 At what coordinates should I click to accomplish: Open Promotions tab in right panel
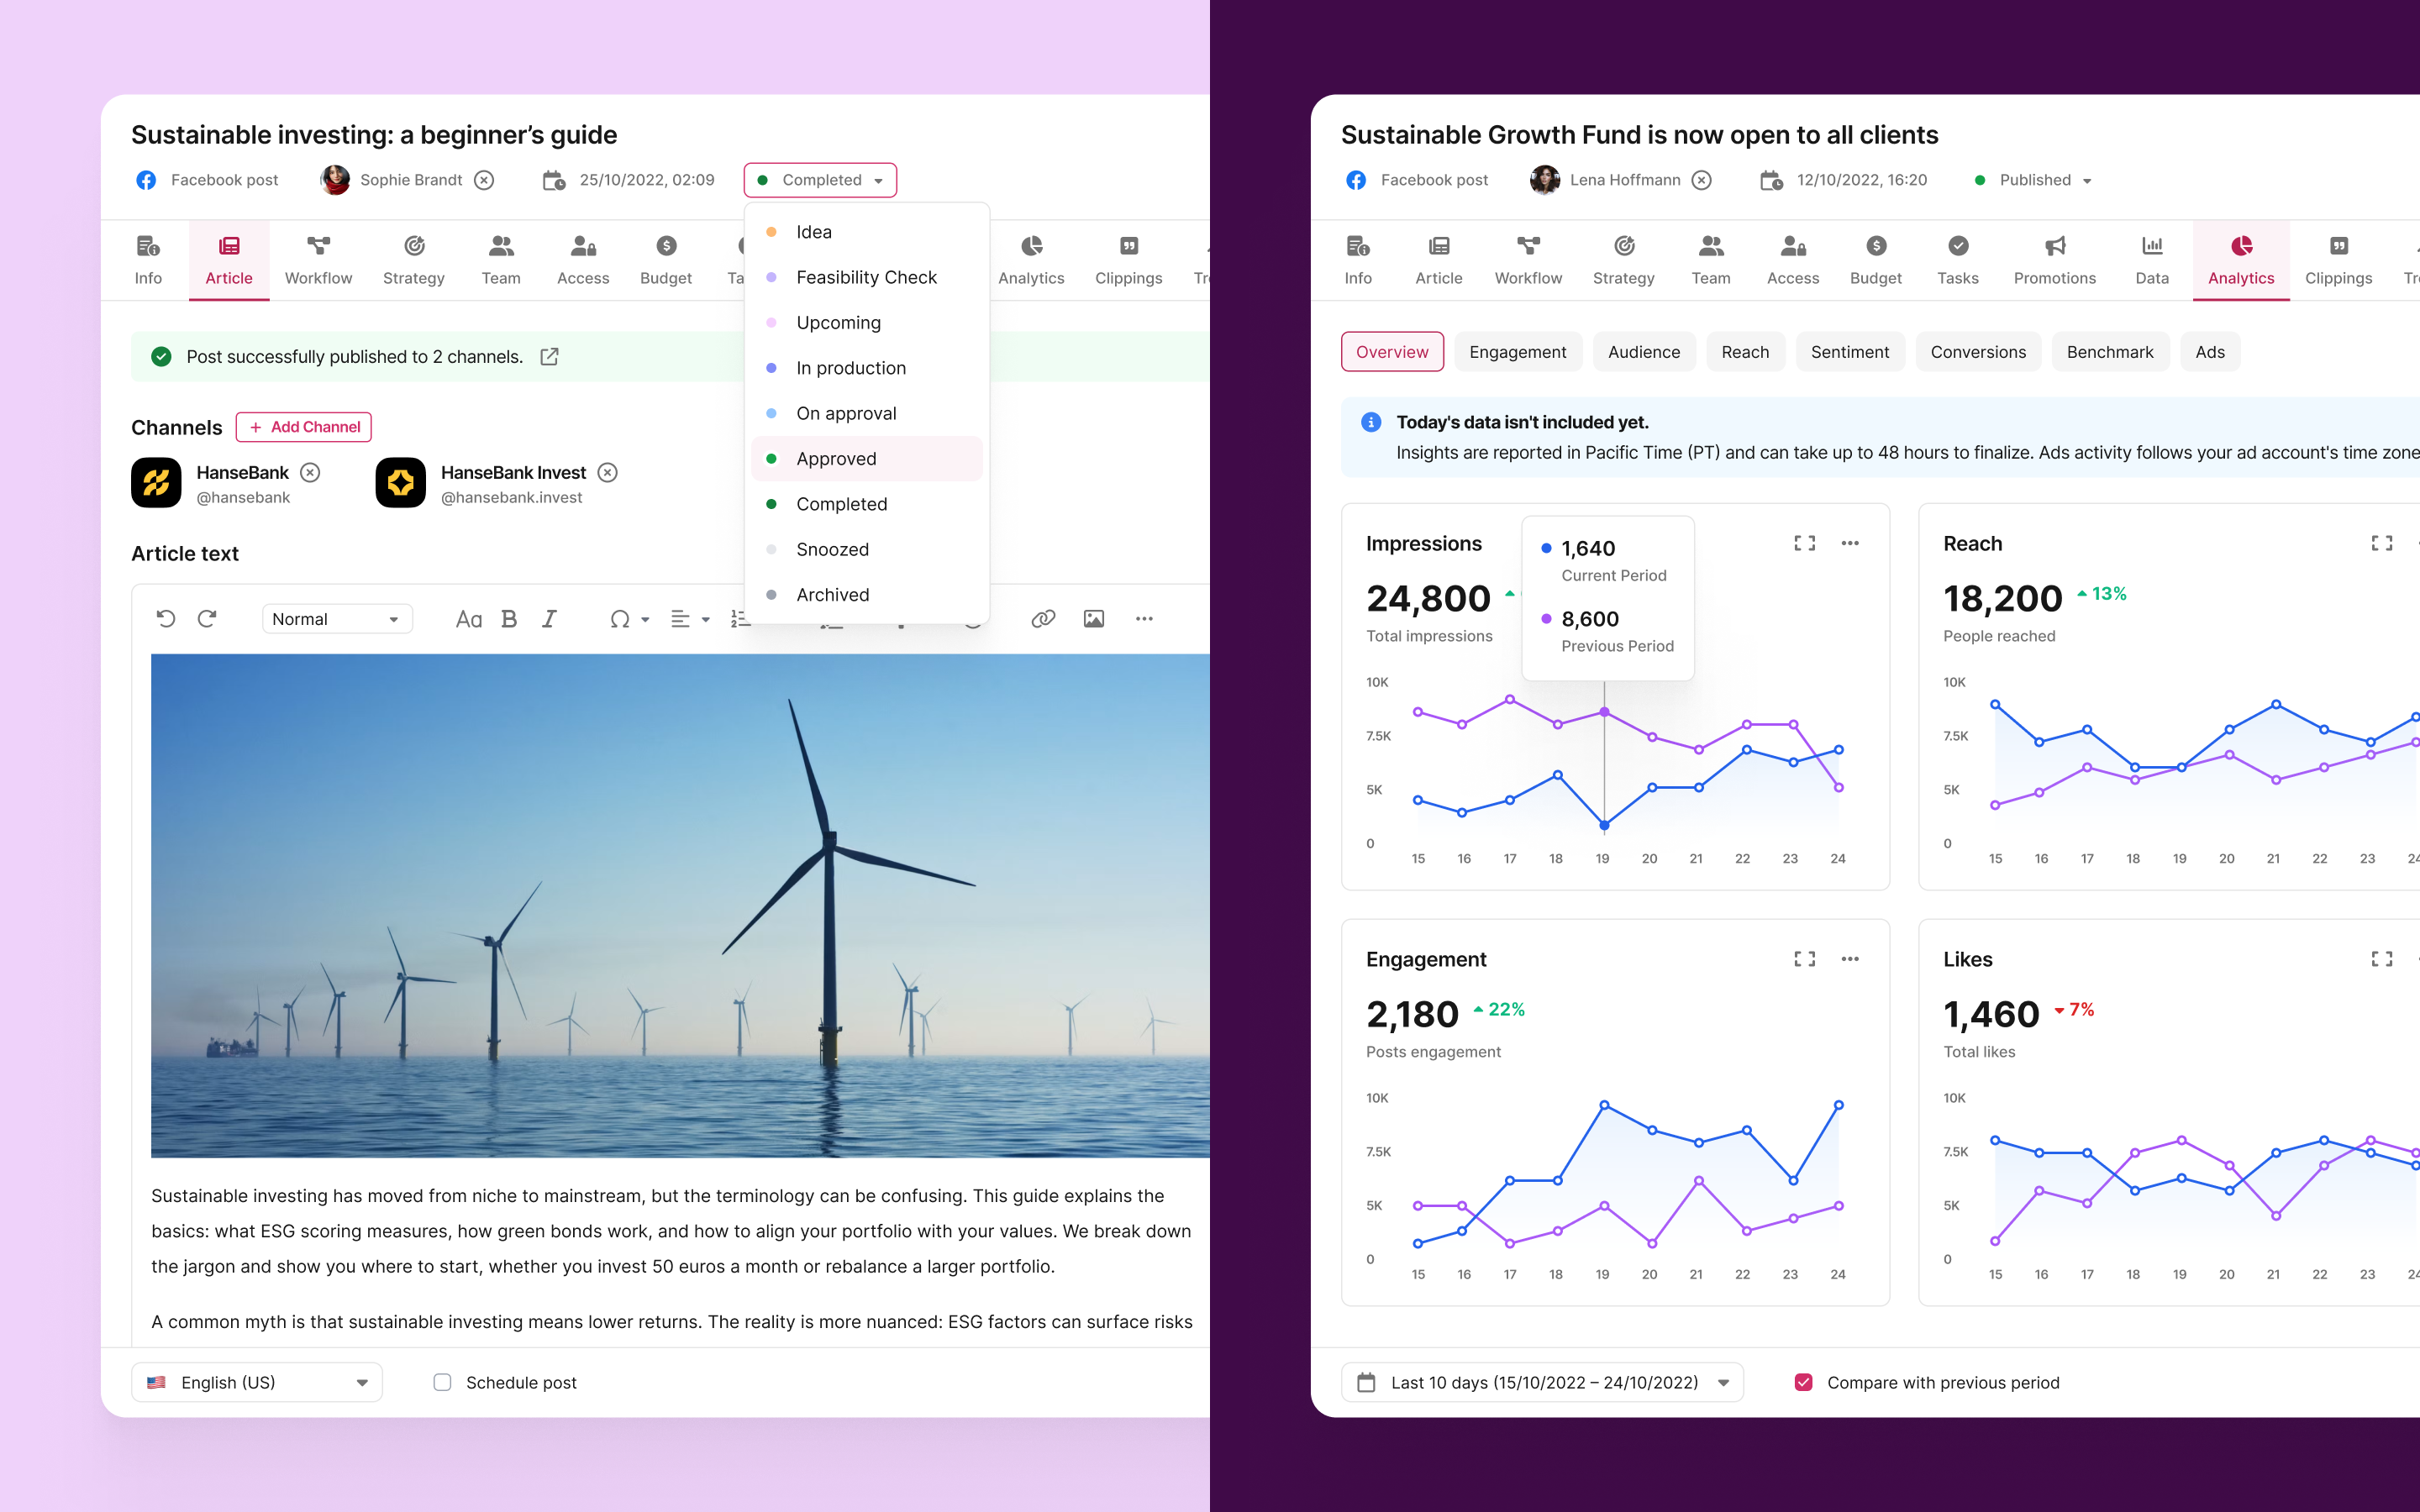click(2055, 260)
